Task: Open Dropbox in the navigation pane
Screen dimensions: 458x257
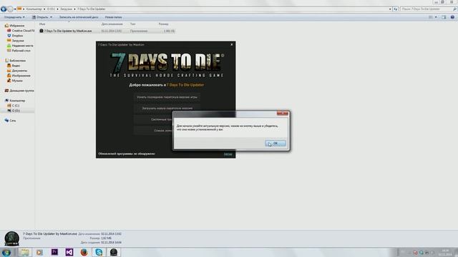Action: 17,36
